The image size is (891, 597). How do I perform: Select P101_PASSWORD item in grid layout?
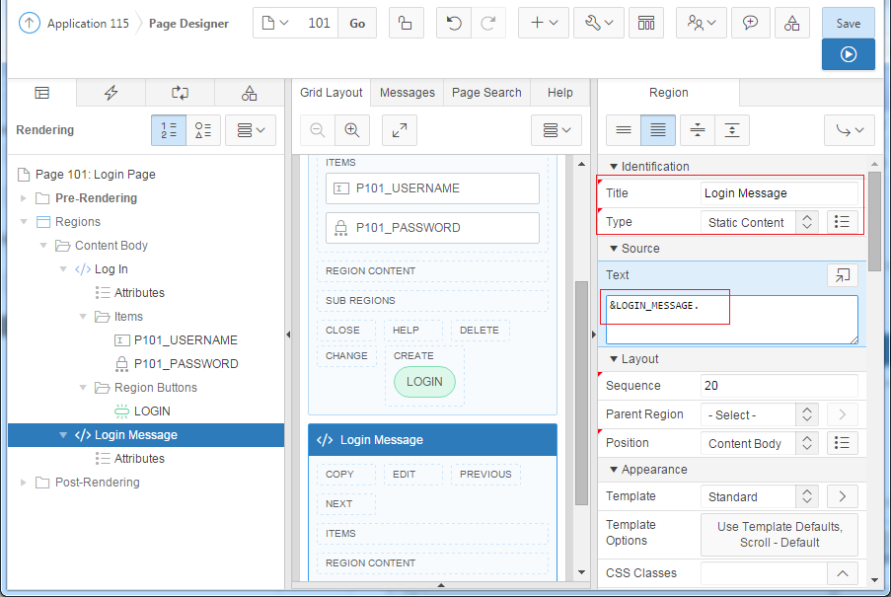(432, 228)
